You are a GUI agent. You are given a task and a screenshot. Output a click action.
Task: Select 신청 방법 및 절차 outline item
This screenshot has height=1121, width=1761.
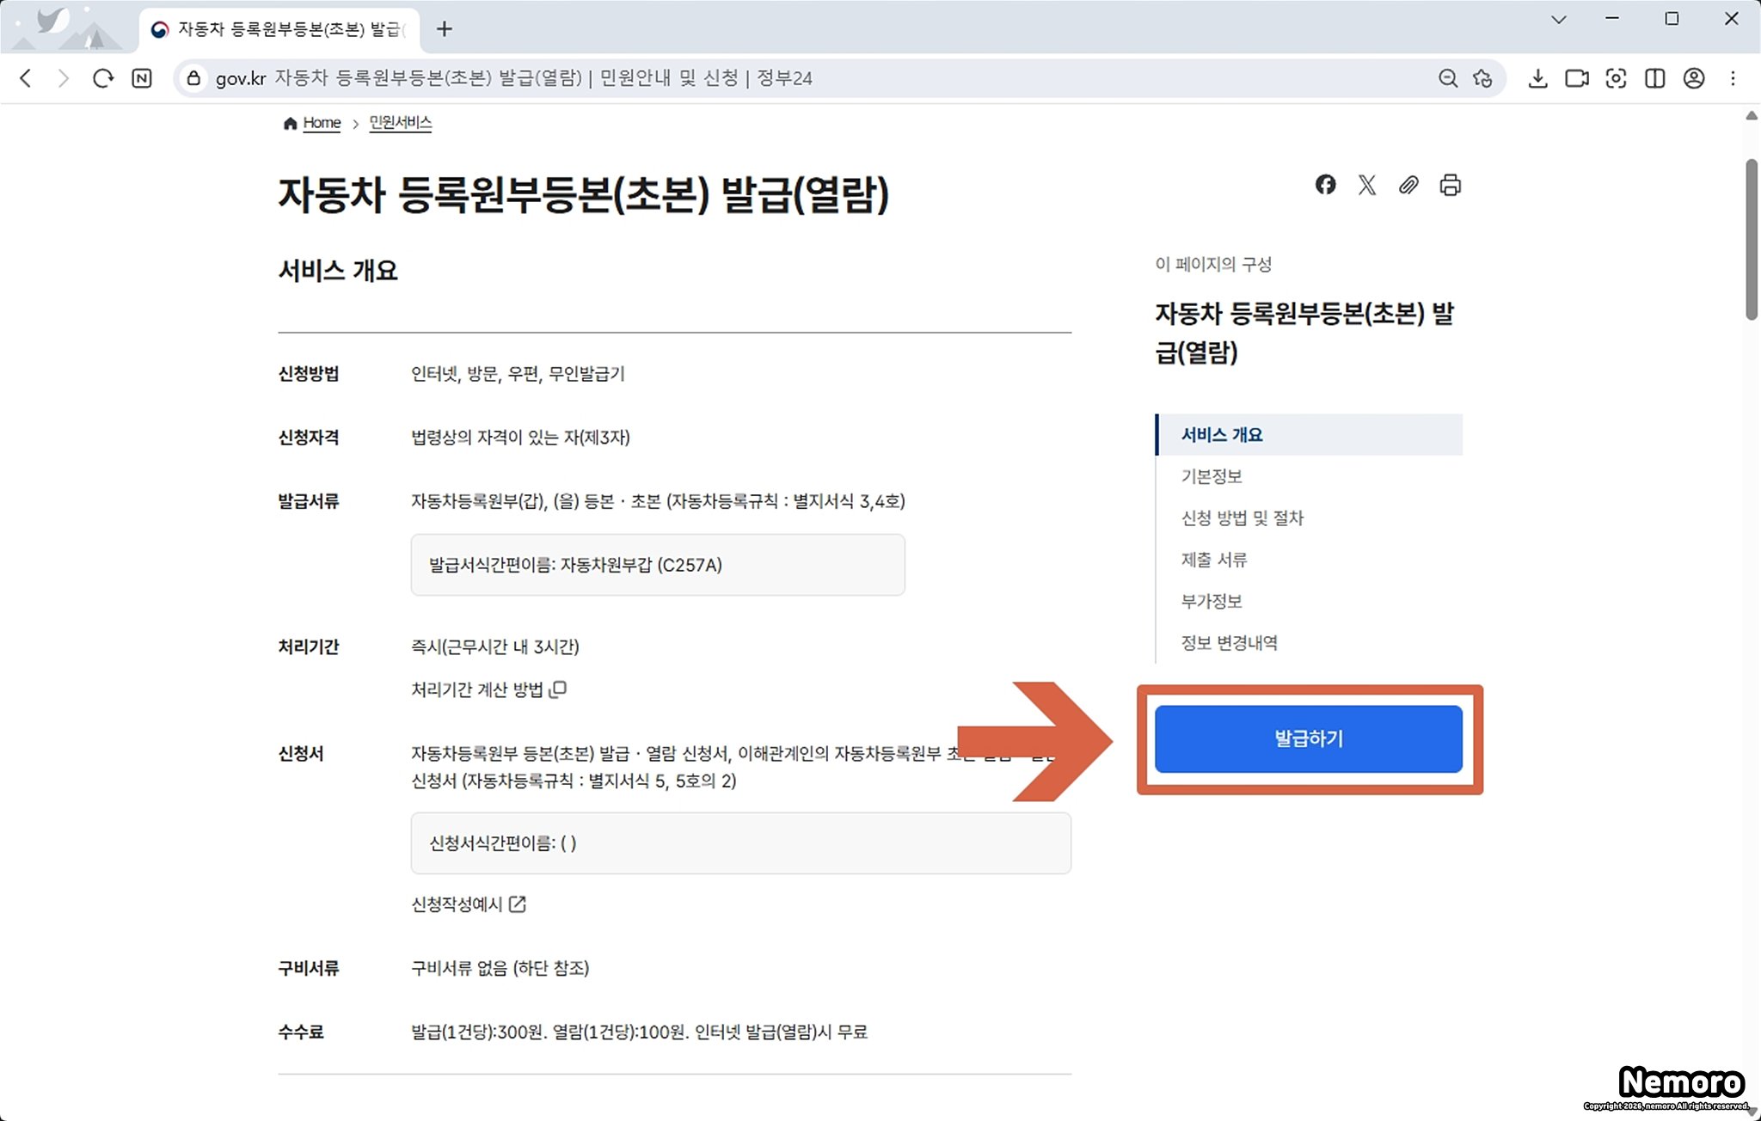[x=1242, y=518]
